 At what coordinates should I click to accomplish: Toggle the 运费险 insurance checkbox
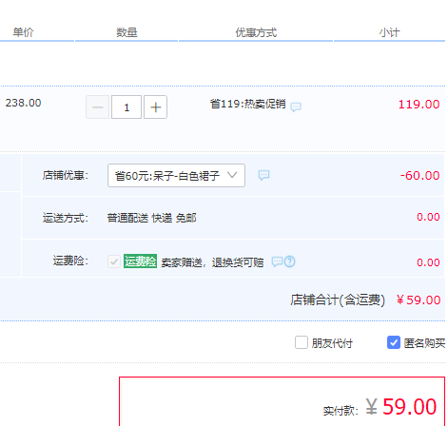(114, 261)
